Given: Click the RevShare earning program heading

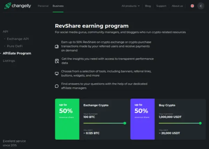Looking at the screenshot, I should (92, 26).
